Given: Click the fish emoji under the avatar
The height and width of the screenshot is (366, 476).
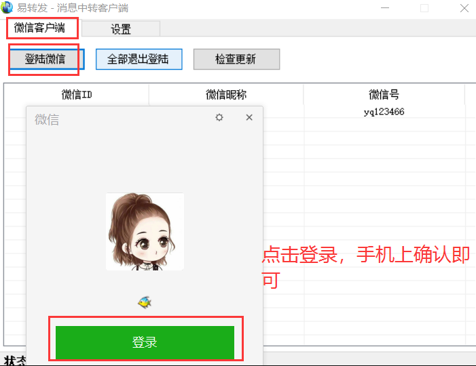Looking at the screenshot, I should (145, 302).
